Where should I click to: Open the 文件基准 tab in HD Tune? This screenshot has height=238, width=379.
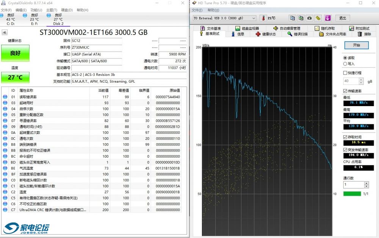coord(211,28)
